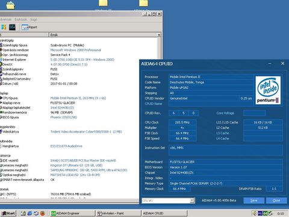Click the Show Desktop quick launch icon
The image size is (289, 217).
click(x=23, y=213)
